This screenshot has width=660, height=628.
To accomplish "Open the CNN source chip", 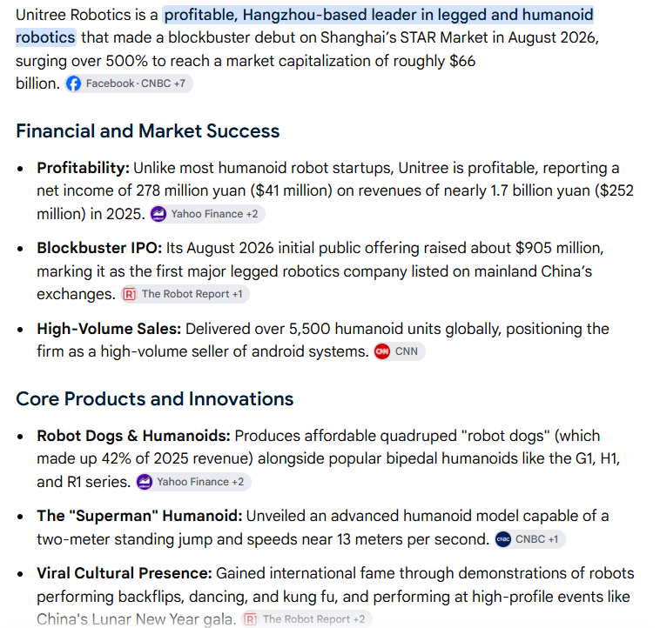I will [400, 351].
